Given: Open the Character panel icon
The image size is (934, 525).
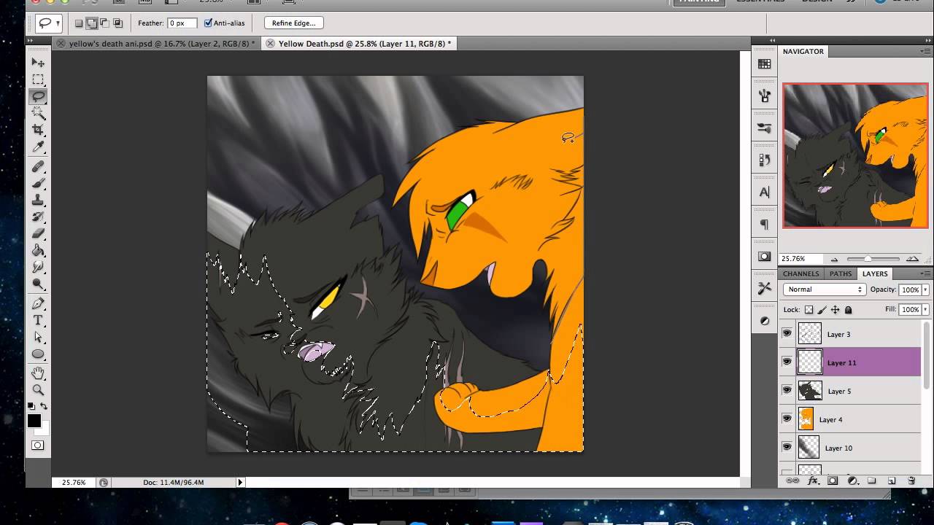Looking at the screenshot, I should pyautogui.click(x=765, y=192).
